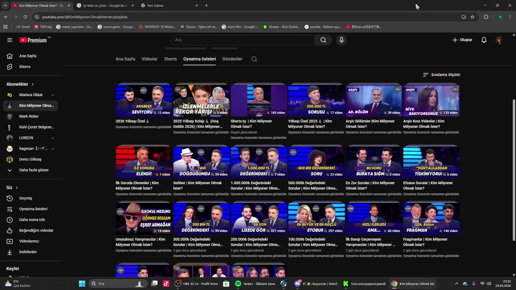This screenshot has height=290, width=516.
Task: Open the TikTok taskbar icon
Action: pyautogui.click(x=166, y=284)
